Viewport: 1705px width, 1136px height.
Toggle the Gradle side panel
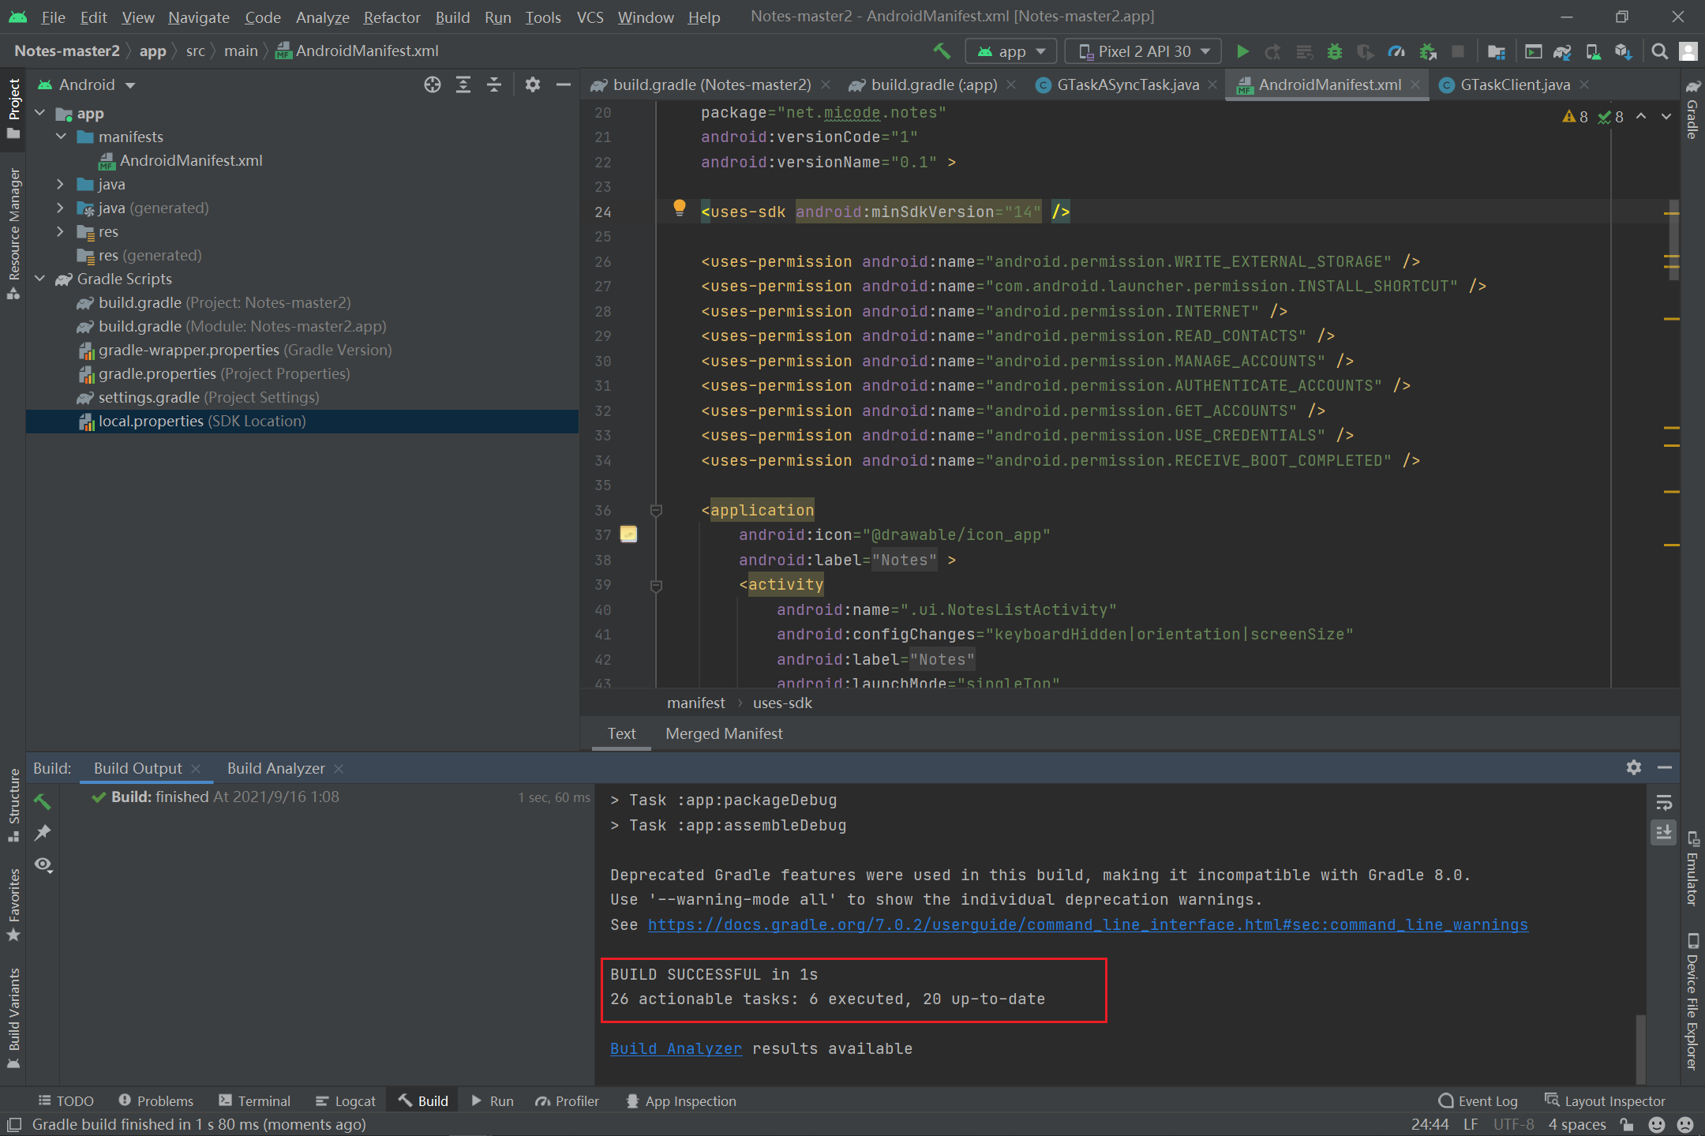(x=1692, y=111)
